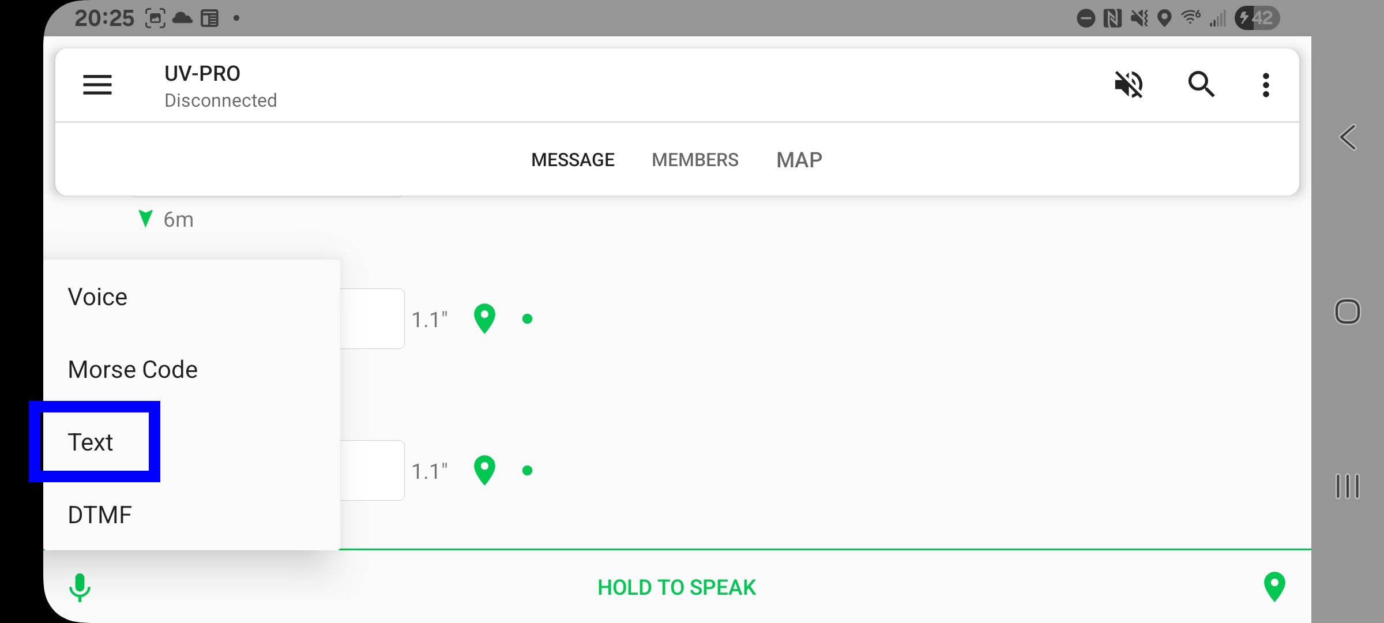Image resolution: width=1384 pixels, height=623 pixels.
Task: Select Voice from the input popup
Action: [x=191, y=297]
